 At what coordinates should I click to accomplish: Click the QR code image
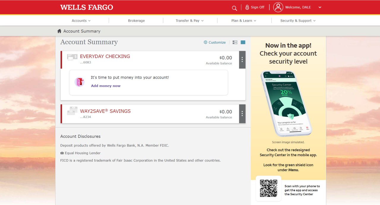click(268, 188)
